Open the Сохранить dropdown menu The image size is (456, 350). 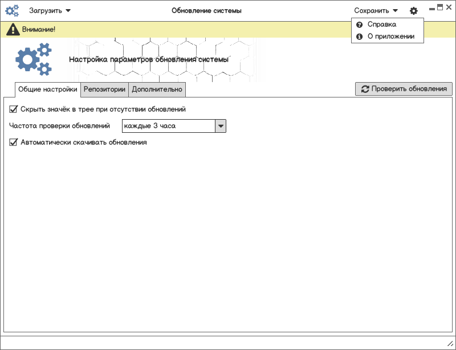point(376,11)
